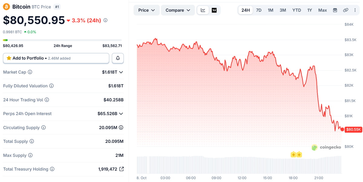Copy chart link icon
The height and width of the screenshot is (182, 363).
(345, 10)
